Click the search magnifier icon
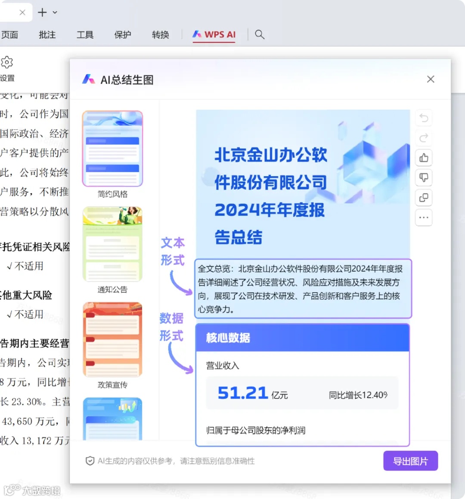465x499 pixels. (x=260, y=34)
